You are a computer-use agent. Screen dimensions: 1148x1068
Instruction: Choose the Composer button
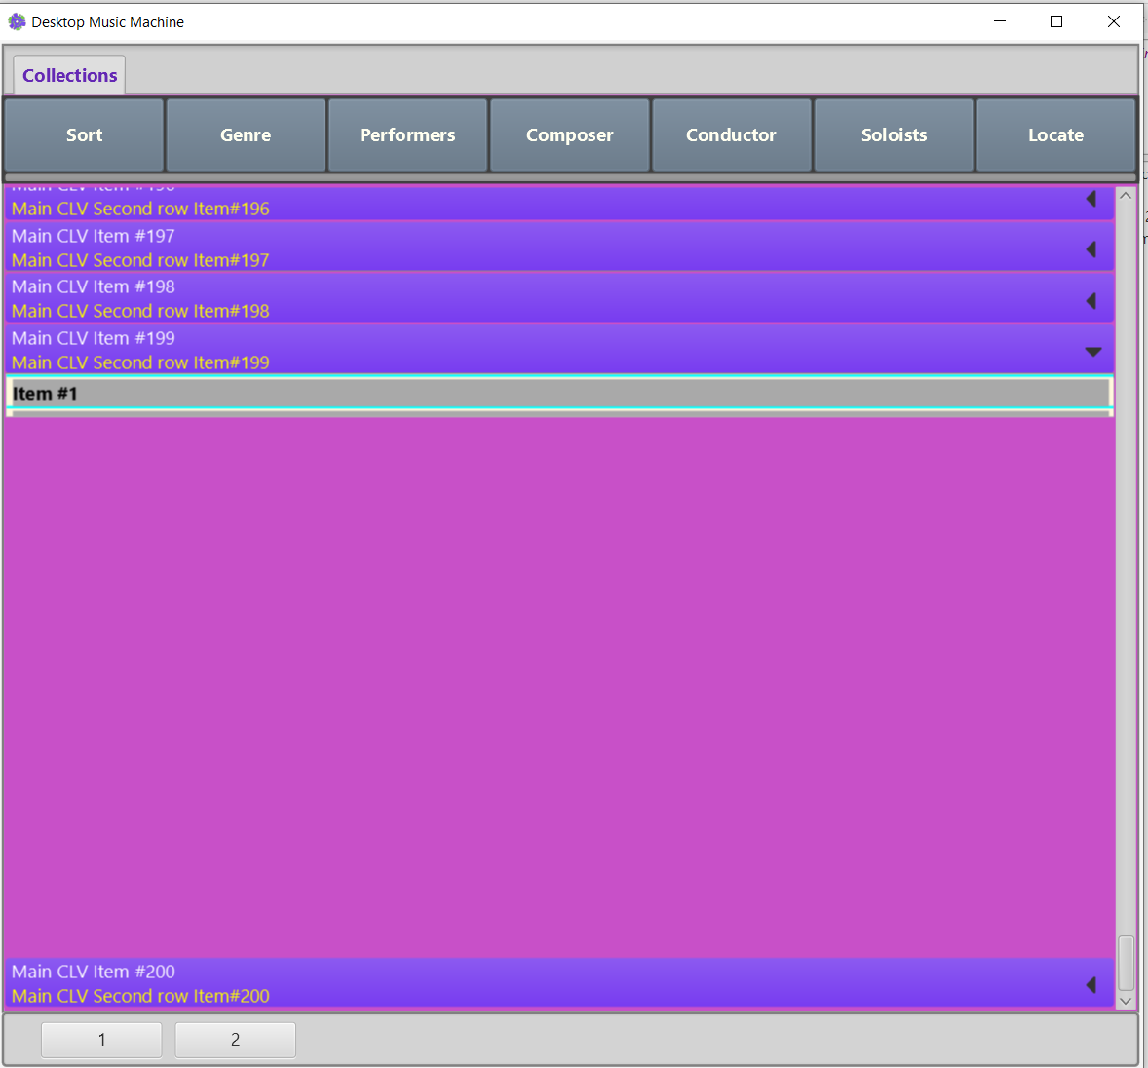pyautogui.click(x=569, y=135)
